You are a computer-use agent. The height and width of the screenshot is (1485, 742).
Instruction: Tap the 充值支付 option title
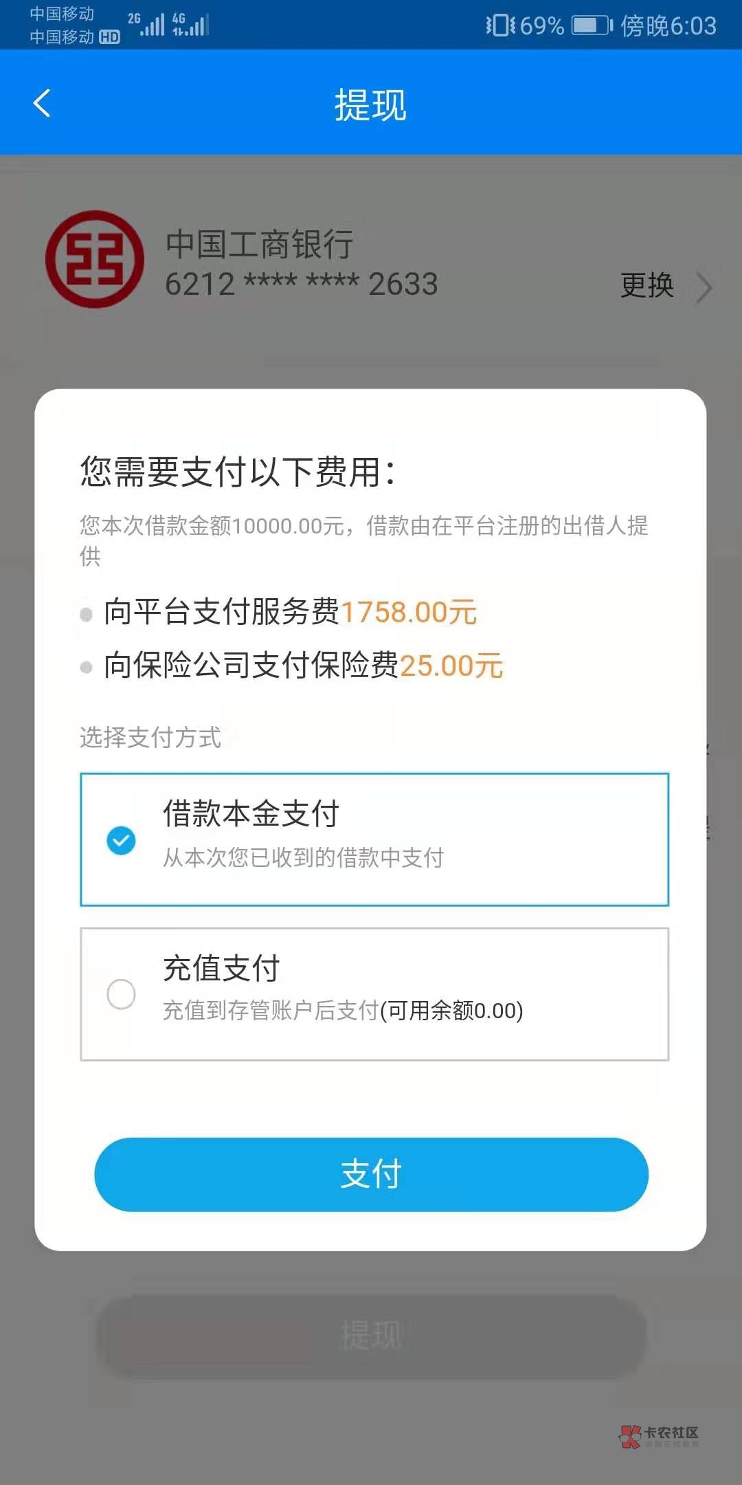coord(221,968)
